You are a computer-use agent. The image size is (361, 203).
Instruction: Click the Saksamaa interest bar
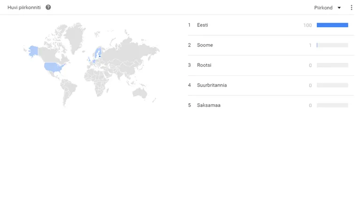click(332, 105)
